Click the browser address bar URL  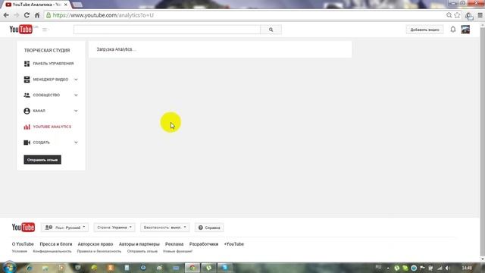pyautogui.click(x=103, y=15)
